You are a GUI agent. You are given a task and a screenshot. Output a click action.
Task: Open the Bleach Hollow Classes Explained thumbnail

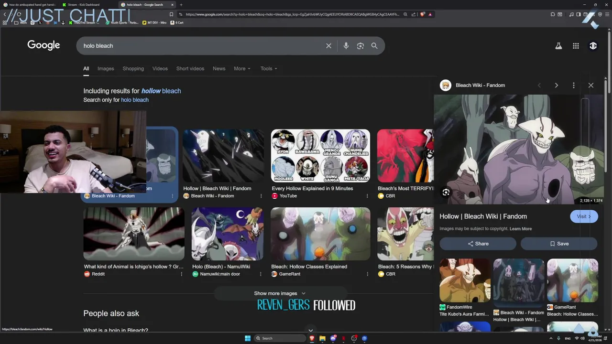click(x=320, y=234)
